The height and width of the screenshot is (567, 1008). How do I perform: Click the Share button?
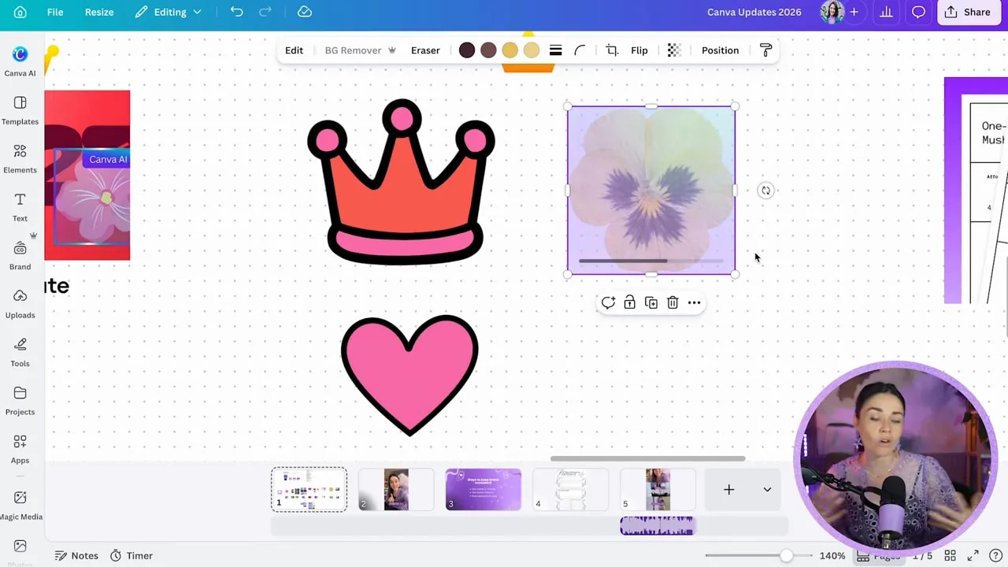[968, 12]
